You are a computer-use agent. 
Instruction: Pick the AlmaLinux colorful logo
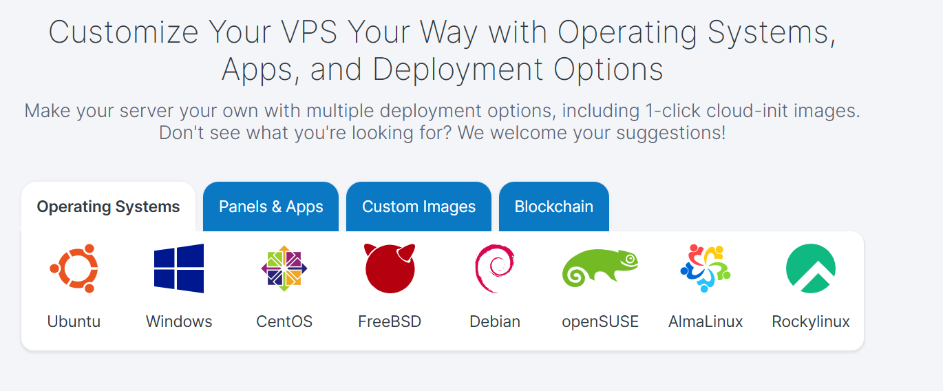706,268
